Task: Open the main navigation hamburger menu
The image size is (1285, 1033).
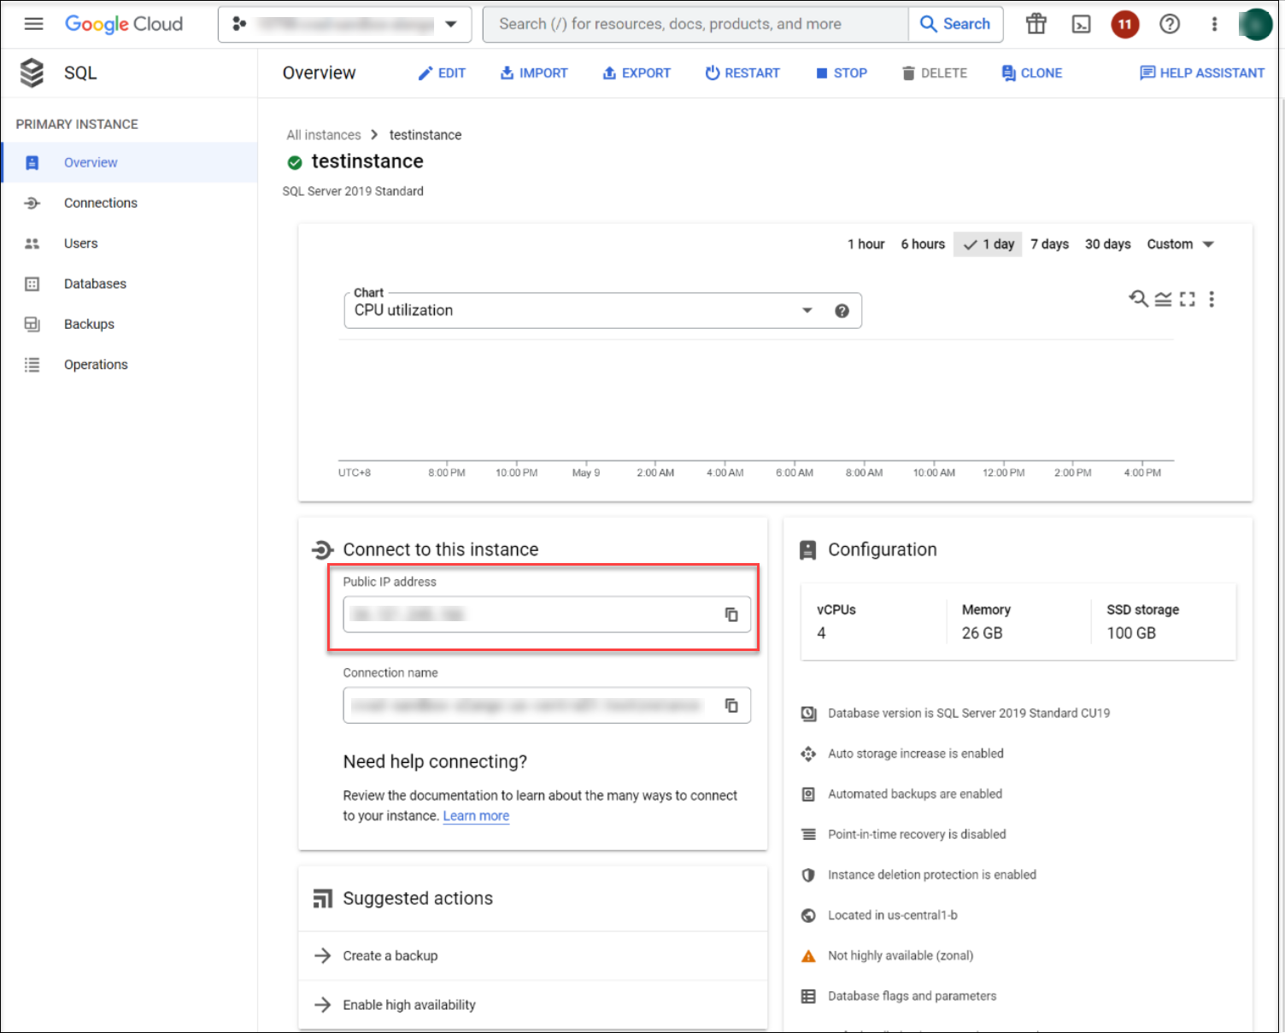Action: (x=33, y=23)
